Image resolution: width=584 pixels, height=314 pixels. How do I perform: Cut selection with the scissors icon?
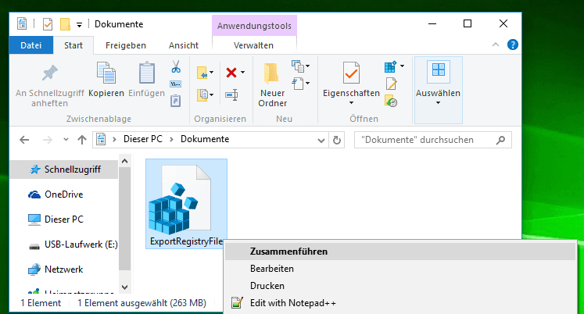(x=176, y=67)
